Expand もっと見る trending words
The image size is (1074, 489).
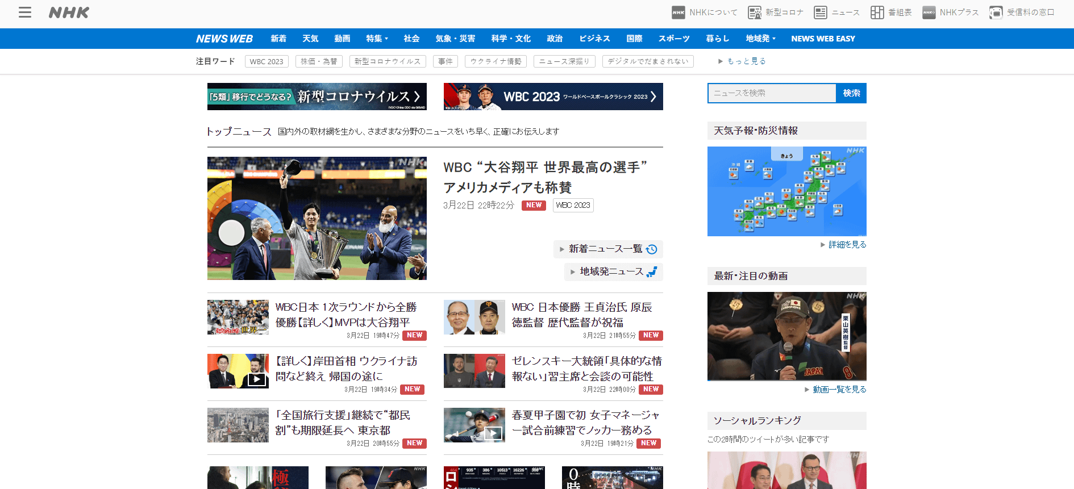click(742, 61)
